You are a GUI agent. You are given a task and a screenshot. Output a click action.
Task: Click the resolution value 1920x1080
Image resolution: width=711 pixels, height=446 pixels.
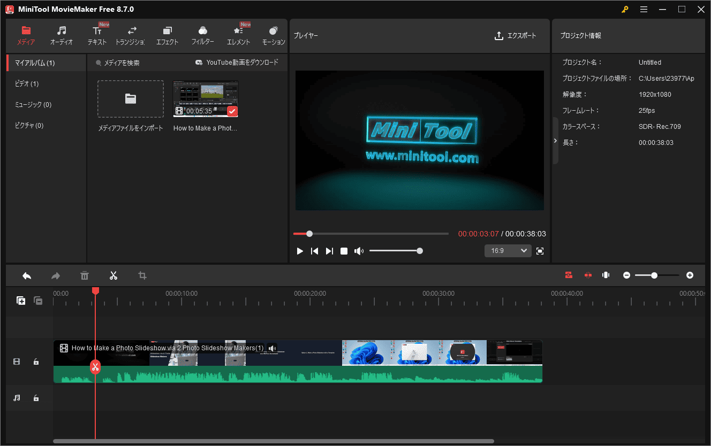(655, 95)
